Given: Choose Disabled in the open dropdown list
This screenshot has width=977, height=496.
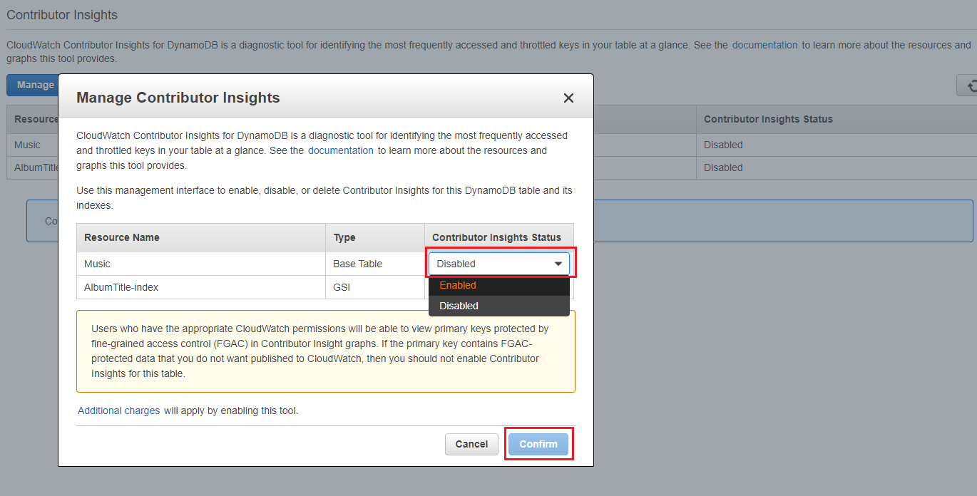Looking at the screenshot, I should (x=459, y=306).
